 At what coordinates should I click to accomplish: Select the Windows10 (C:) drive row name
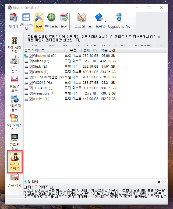click(45, 56)
